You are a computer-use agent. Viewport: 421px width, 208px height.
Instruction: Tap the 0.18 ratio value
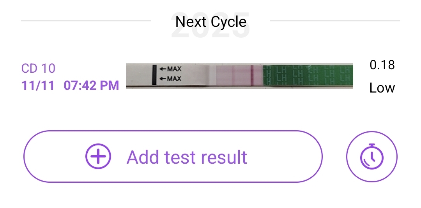click(x=382, y=65)
